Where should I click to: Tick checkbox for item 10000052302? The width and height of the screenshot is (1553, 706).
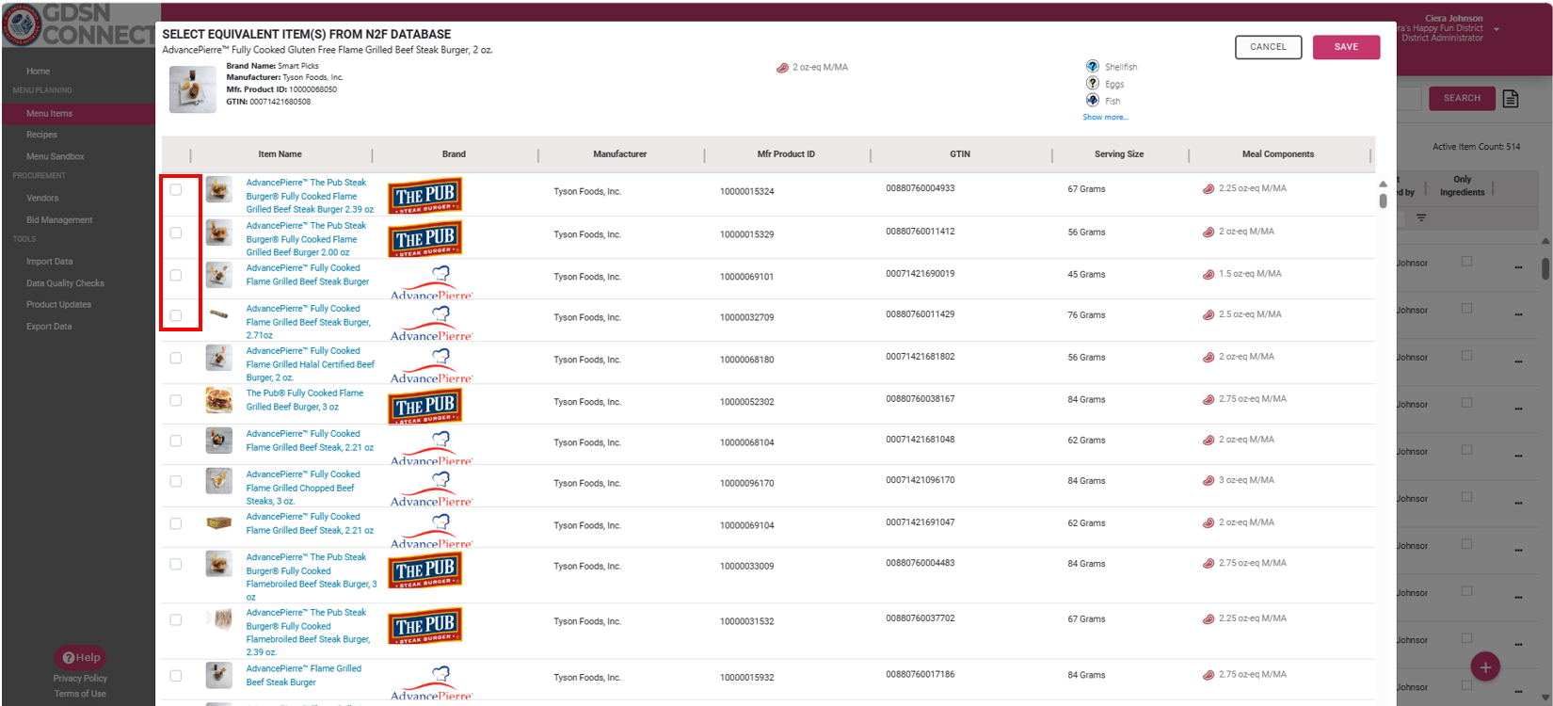[176, 400]
